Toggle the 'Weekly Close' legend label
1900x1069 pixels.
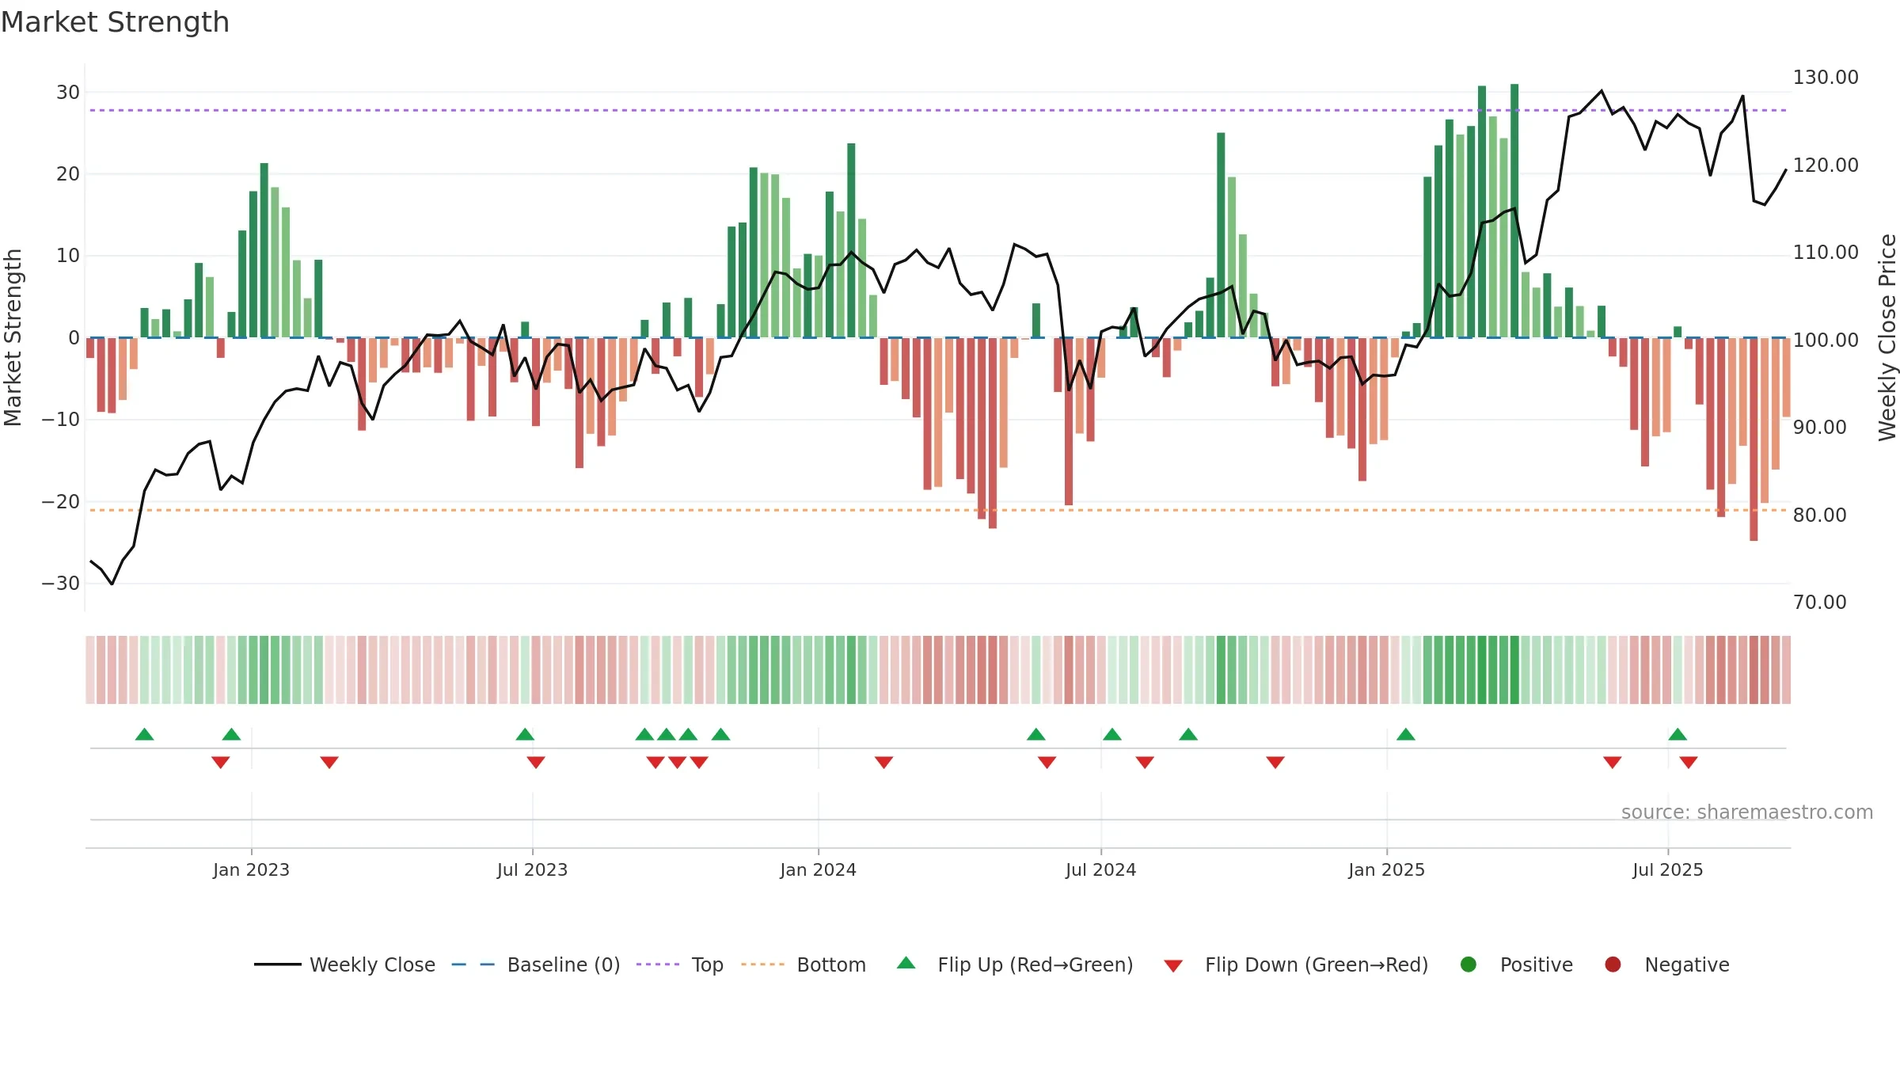[372, 964]
